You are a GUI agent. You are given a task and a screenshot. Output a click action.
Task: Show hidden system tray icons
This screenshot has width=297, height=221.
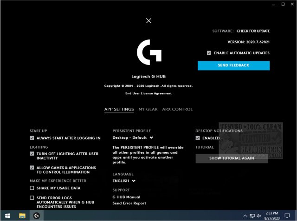pos(245,216)
